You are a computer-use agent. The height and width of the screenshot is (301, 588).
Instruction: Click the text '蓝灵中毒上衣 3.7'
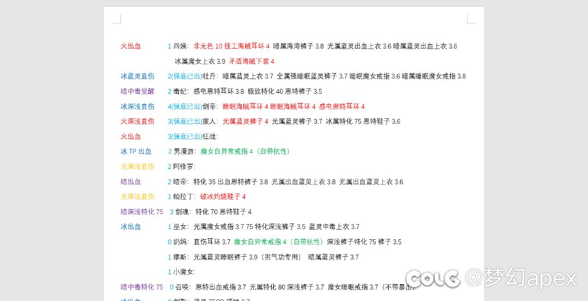(x=334, y=227)
